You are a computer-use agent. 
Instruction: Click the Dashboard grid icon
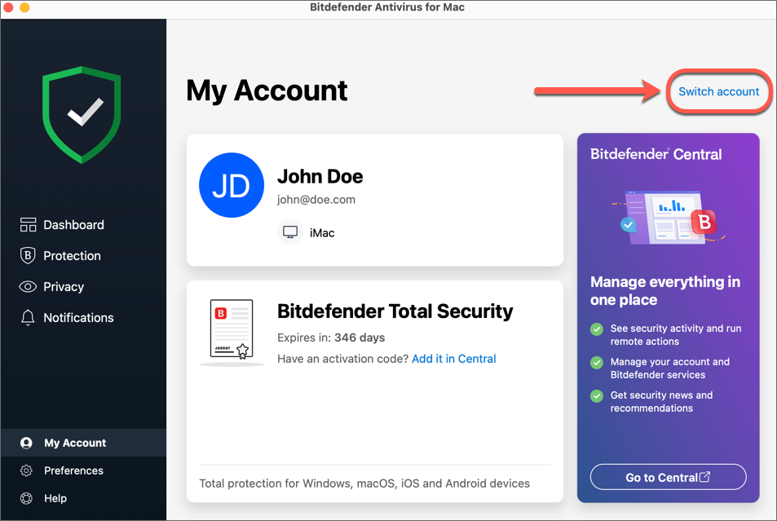(x=28, y=224)
